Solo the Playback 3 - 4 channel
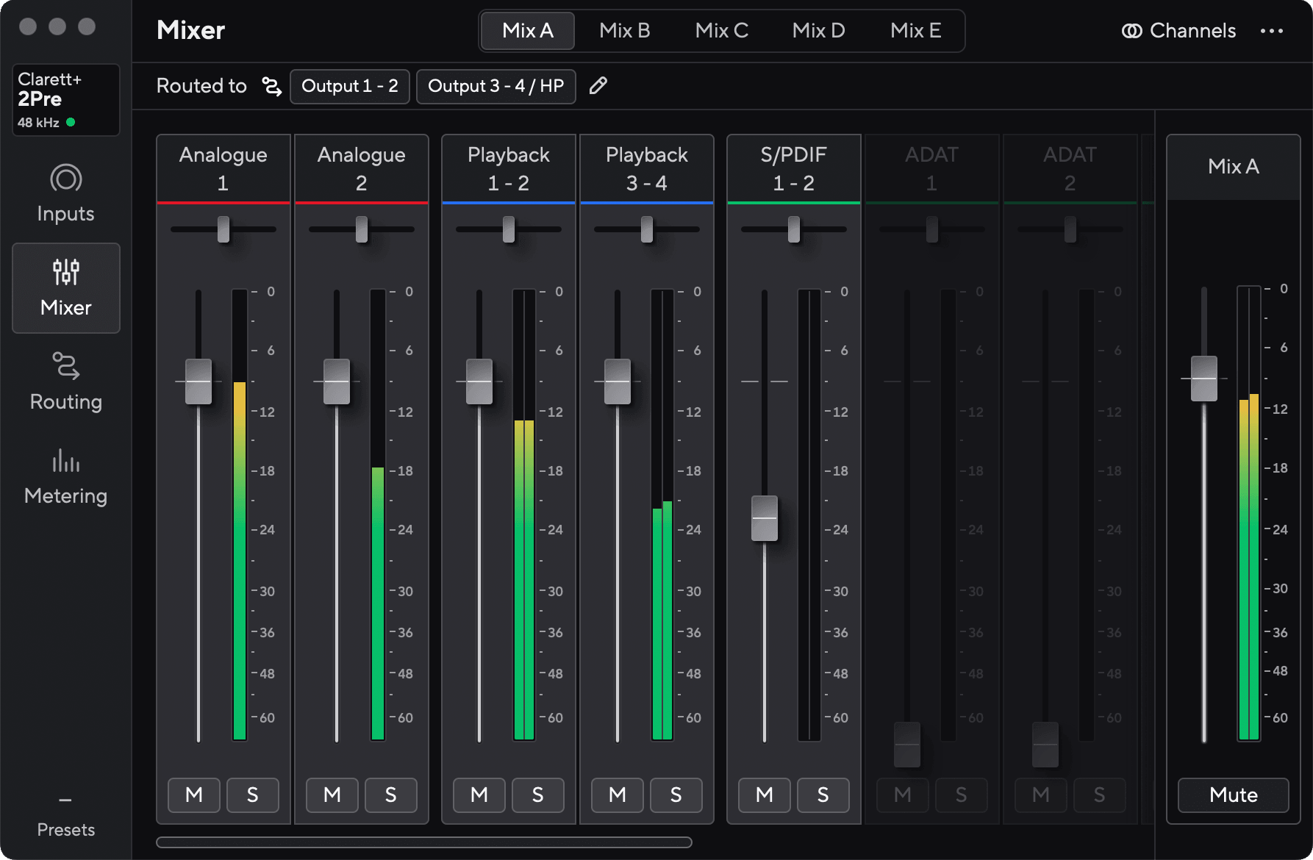This screenshot has height=860, width=1313. (676, 795)
